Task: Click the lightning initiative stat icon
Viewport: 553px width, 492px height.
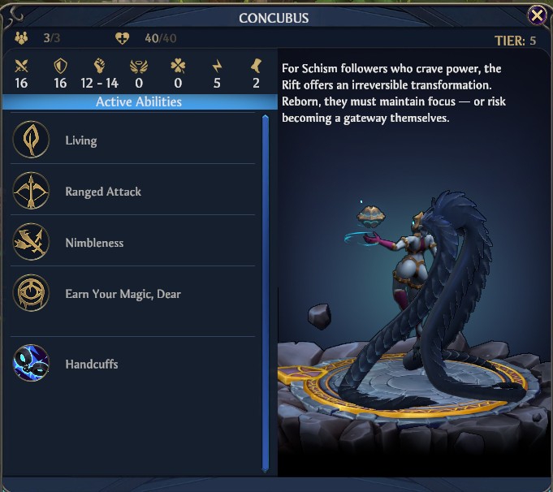Action: tap(217, 66)
